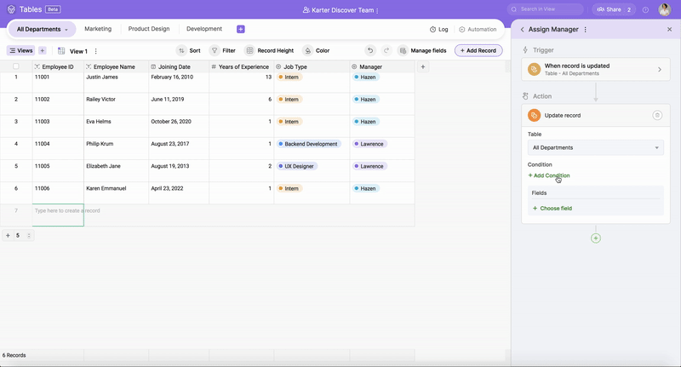681x367 pixels.
Task: Open the Karter Discover Team options menu
Action: 377,10
